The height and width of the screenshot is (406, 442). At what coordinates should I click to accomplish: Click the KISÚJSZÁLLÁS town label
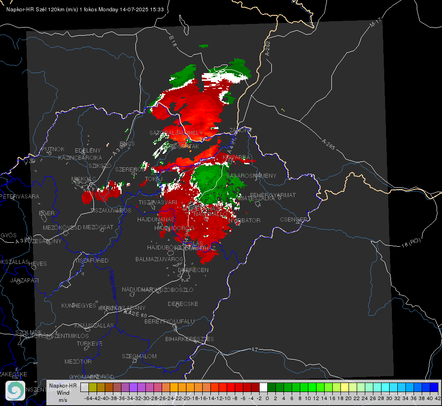coord(94,325)
